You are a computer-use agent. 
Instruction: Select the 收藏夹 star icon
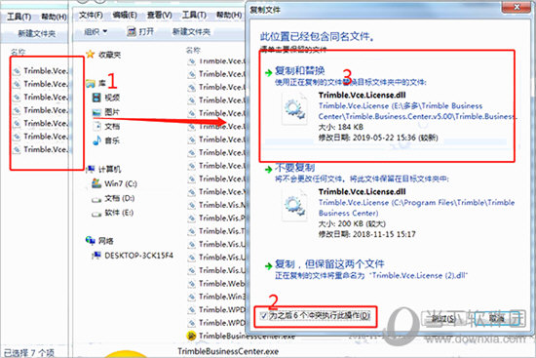(x=91, y=54)
